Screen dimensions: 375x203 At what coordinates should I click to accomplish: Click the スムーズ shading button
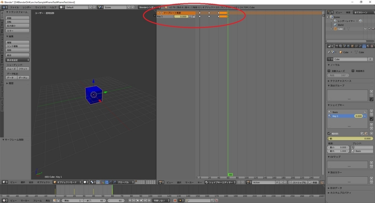[11, 69]
